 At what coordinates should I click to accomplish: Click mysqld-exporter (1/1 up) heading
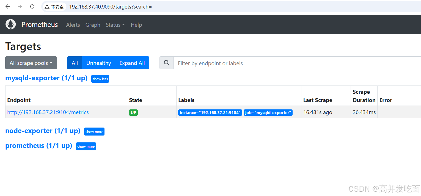46,78
